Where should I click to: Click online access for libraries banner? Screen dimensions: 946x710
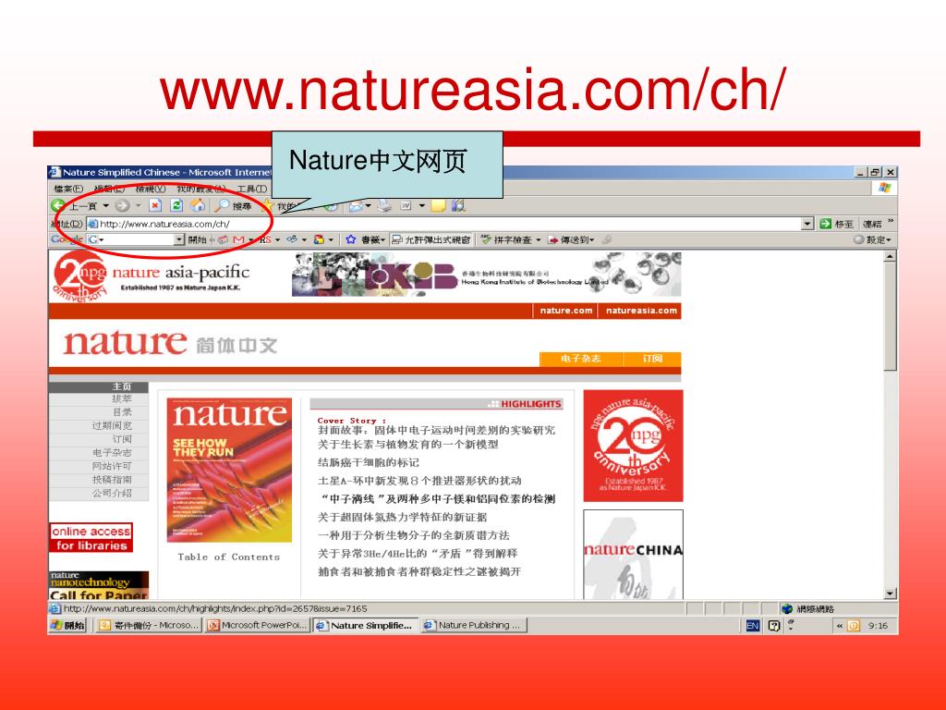(91, 537)
